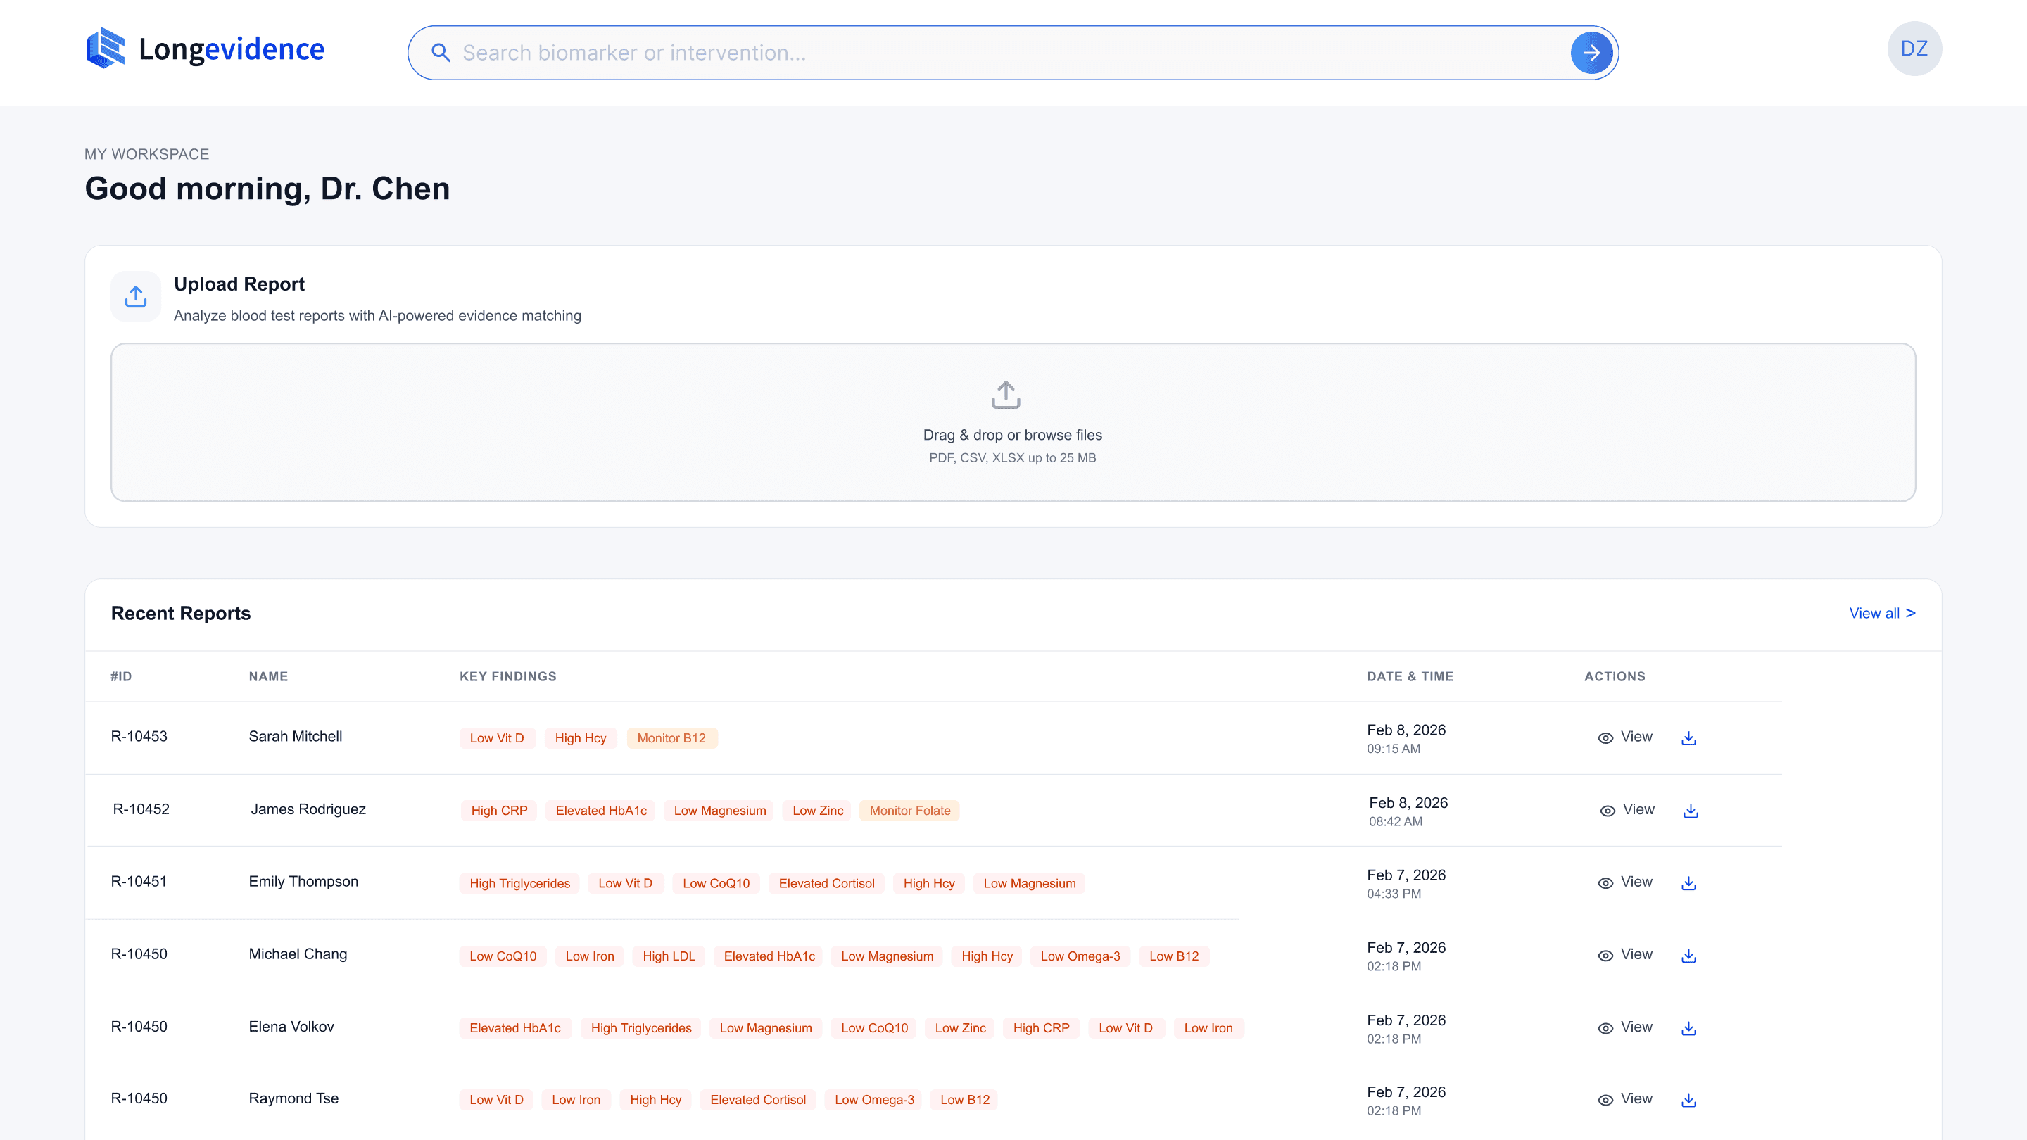Viewport: 2027px width, 1140px height.
Task: Select the High CRP tag for James Rodriguez
Action: (x=499, y=811)
